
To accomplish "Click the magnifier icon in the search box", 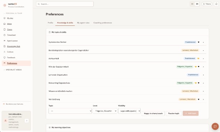I will [x=39, y=4].
